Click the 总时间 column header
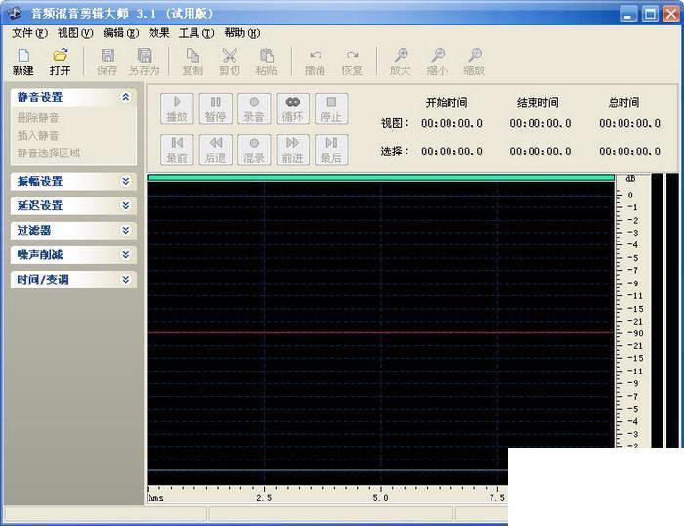684x526 pixels. (624, 102)
